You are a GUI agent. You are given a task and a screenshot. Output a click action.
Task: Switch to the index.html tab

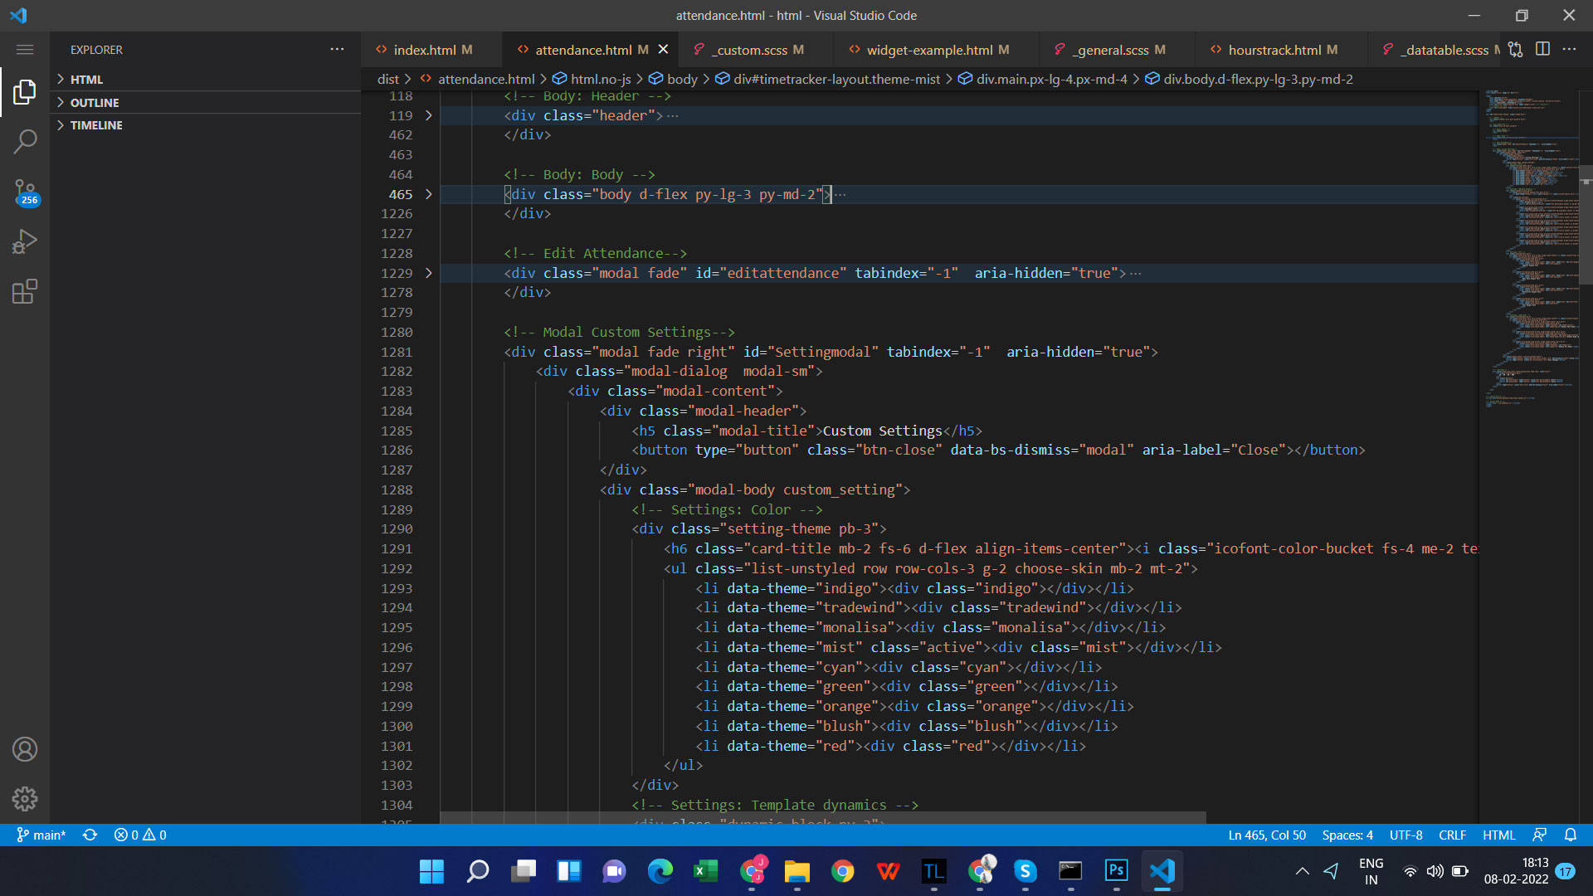click(425, 50)
